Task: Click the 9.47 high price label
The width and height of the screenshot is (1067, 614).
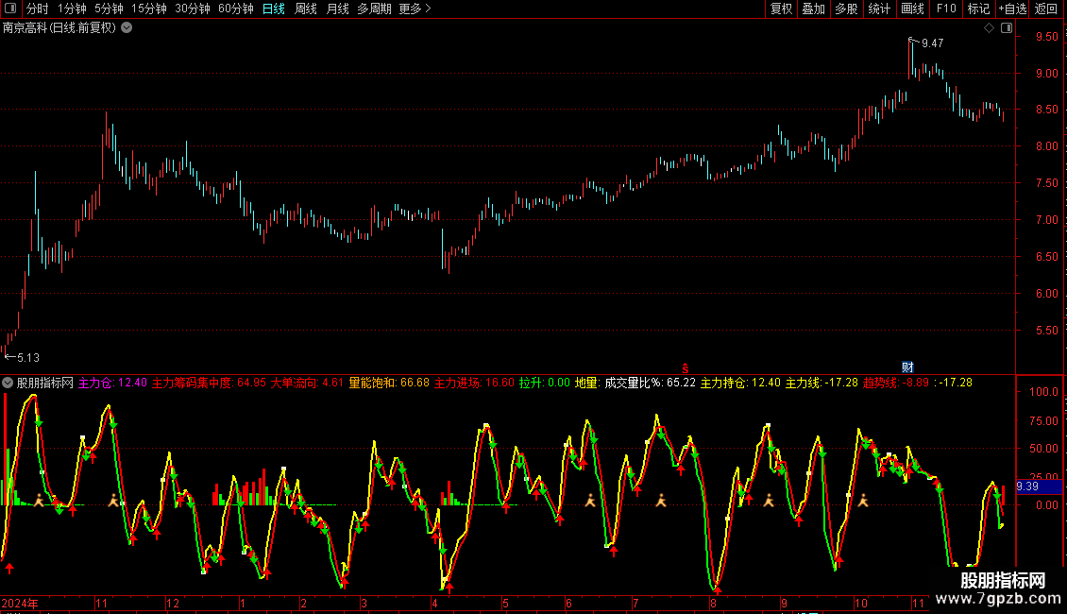Action: tap(932, 43)
